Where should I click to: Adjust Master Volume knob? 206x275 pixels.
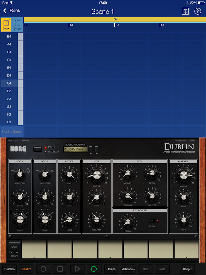184,175
